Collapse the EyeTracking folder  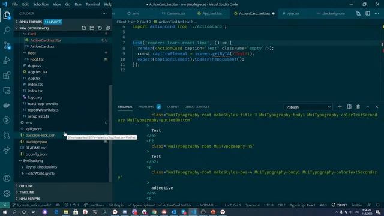(33, 161)
